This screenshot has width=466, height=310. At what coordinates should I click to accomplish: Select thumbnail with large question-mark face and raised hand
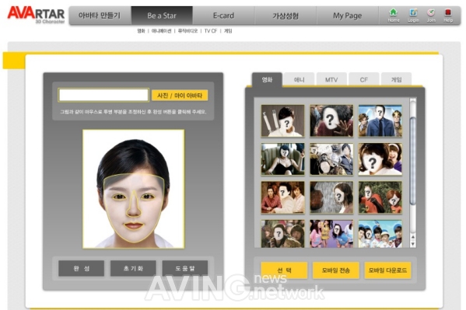331,120
